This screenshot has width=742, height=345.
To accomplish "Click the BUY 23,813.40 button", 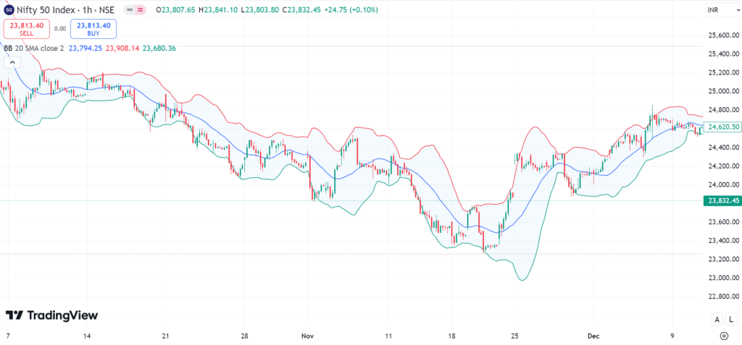I will 93,29.
